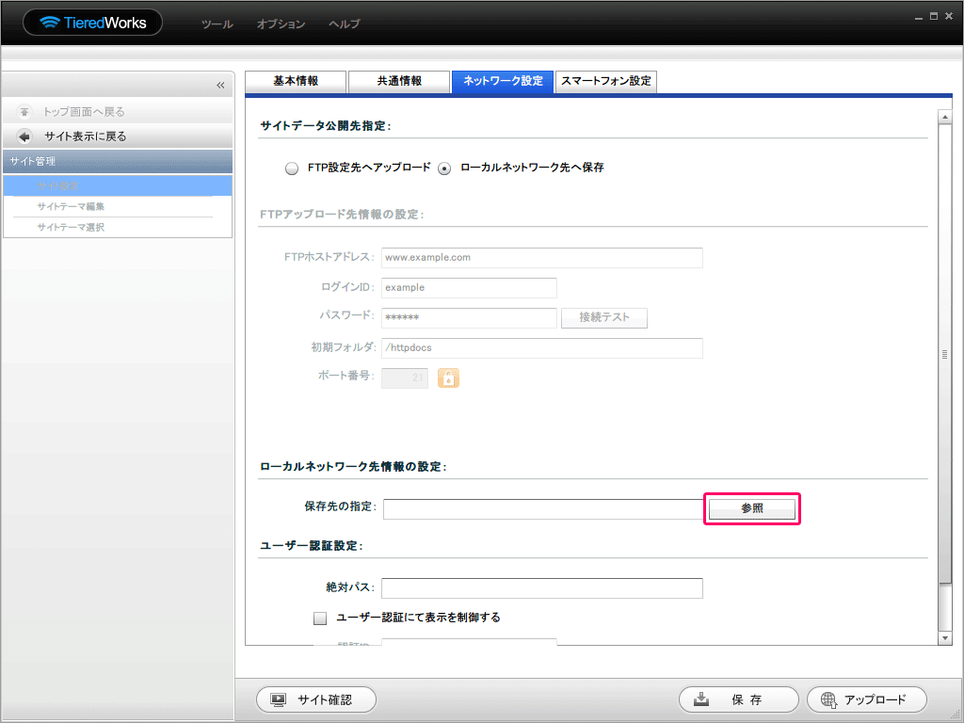This screenshot has height=723, width=964.
Task: Click the back arrow icon for サイト表示に戻る
Action: 24,137
